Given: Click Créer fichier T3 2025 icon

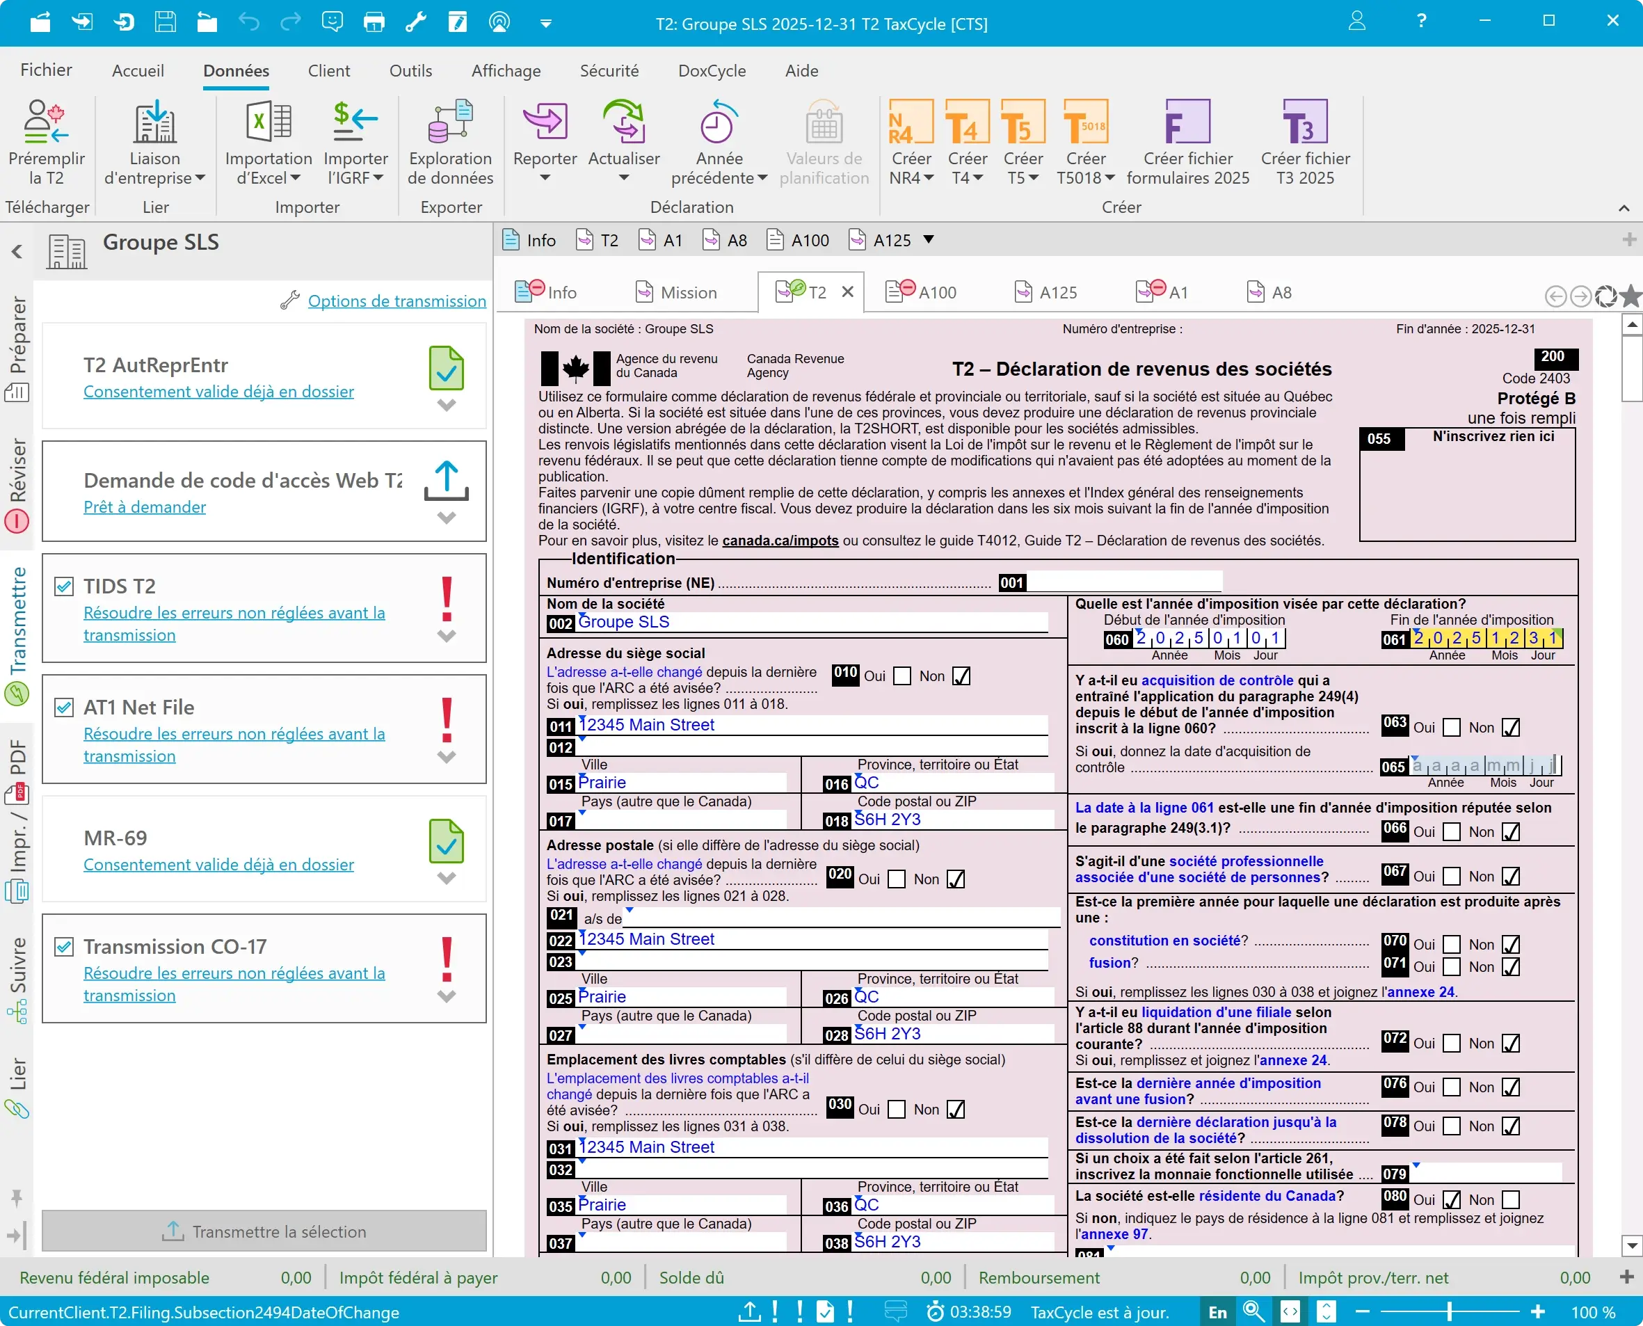Looking at the screenshot, I should tap(1305, 122).
